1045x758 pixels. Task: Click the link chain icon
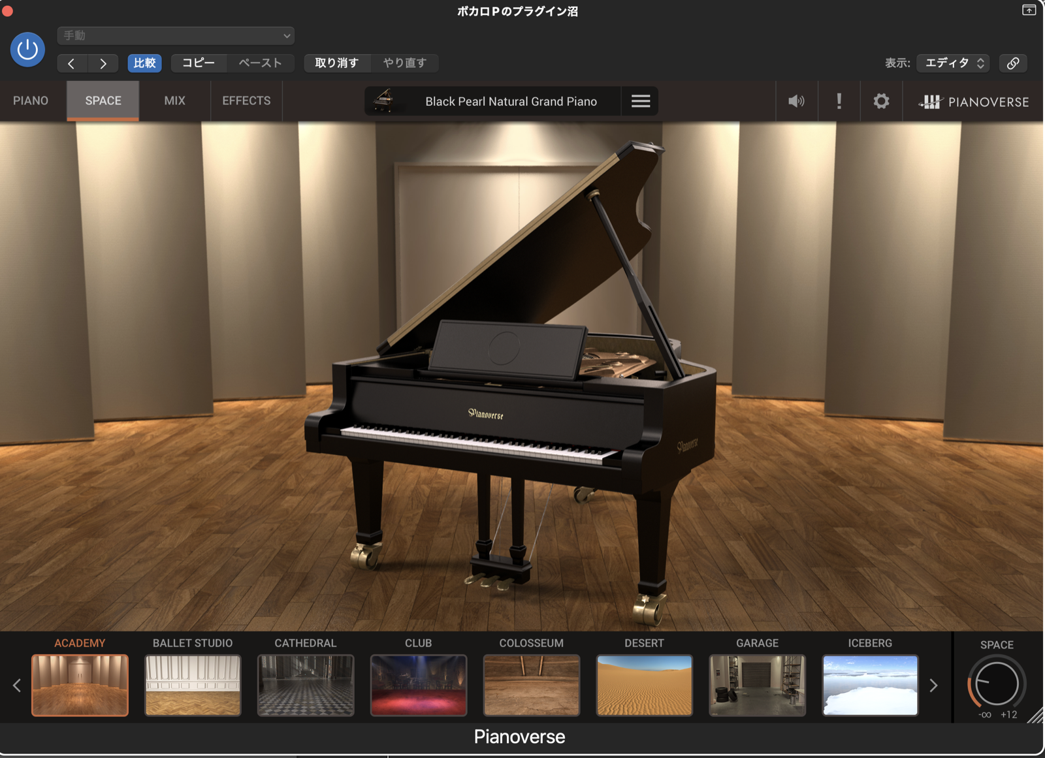1013,63
